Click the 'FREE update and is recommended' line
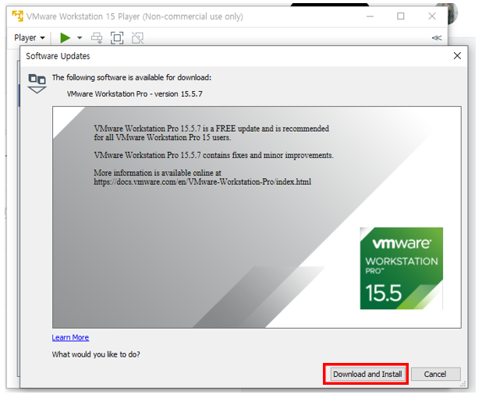This screenshot has width=482, height=398. coord(211,129)
